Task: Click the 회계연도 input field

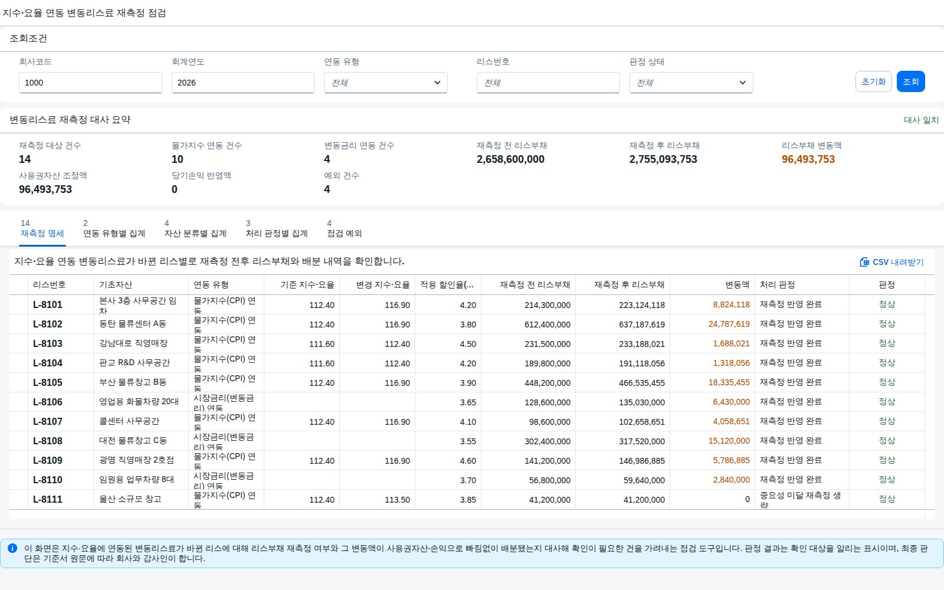Action: (243, 83)
